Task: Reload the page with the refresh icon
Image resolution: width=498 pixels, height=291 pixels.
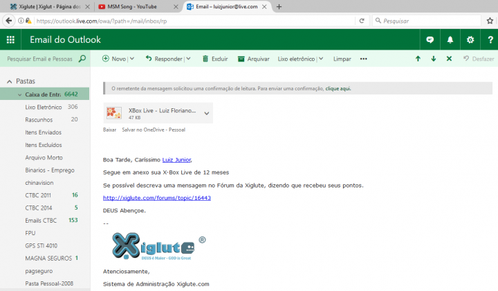Action: [362, 21]
